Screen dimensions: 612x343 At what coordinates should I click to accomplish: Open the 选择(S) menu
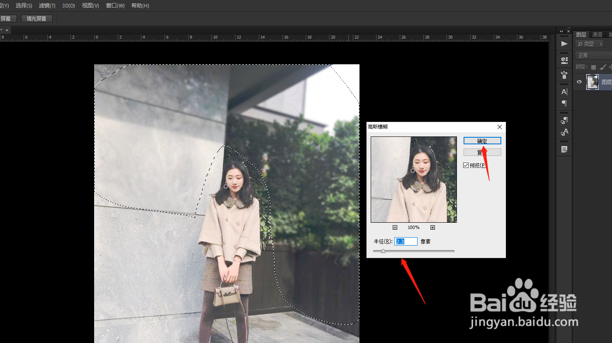click(x=24, y=6)
